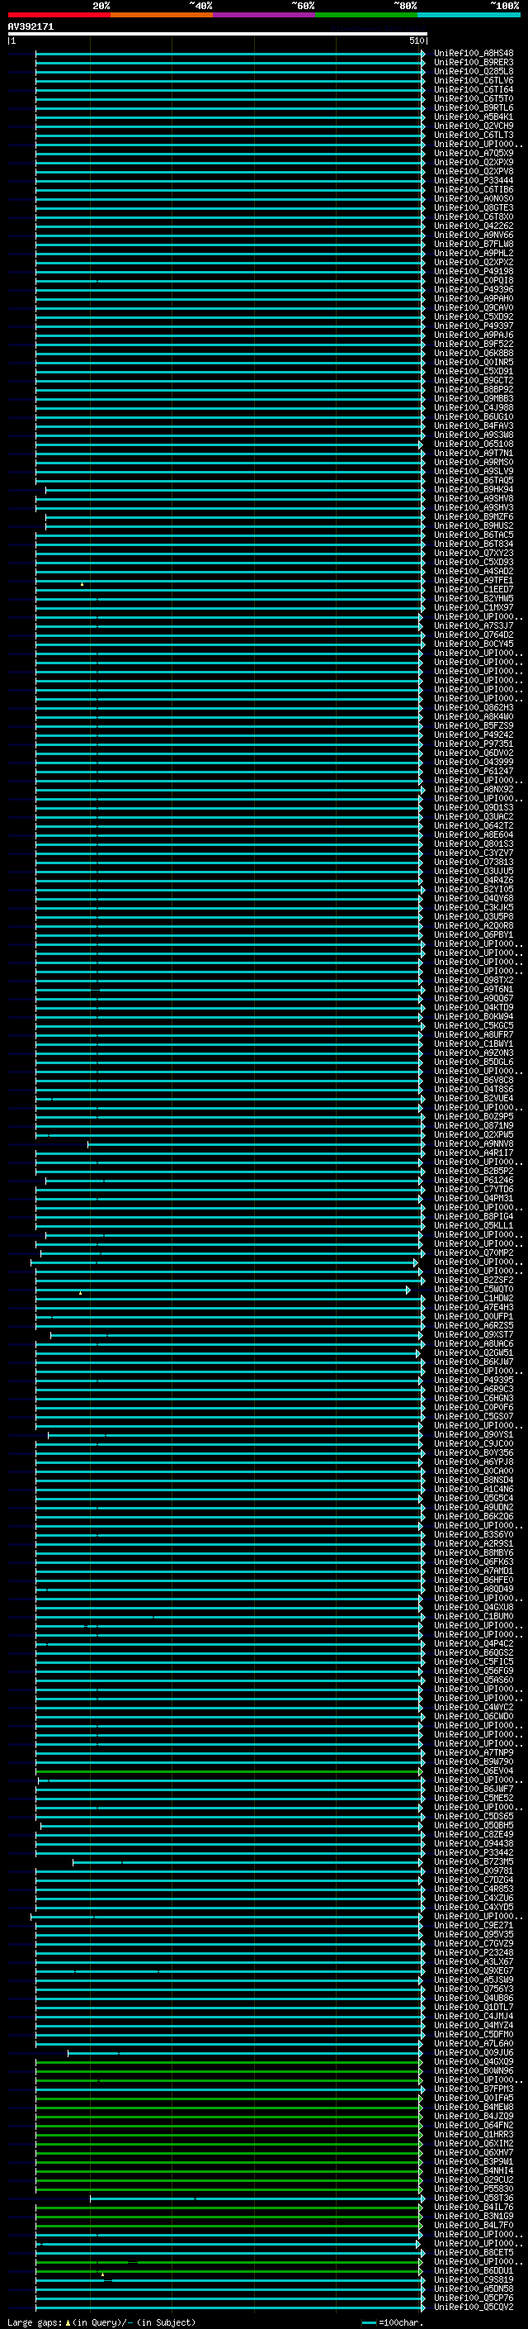
Task: Select hit label UniRef100_A9TFE1
Action: click(473, 581)
